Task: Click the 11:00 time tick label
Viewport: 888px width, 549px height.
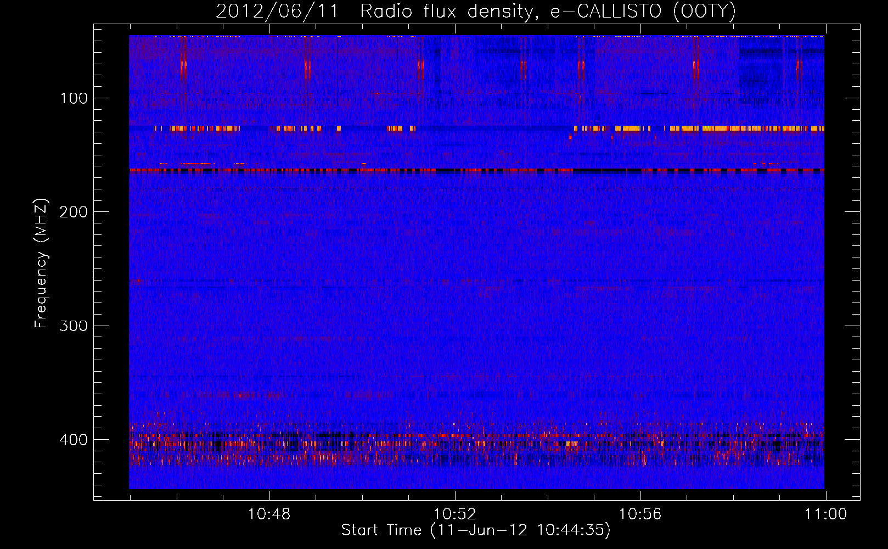Action: [825, 514]
